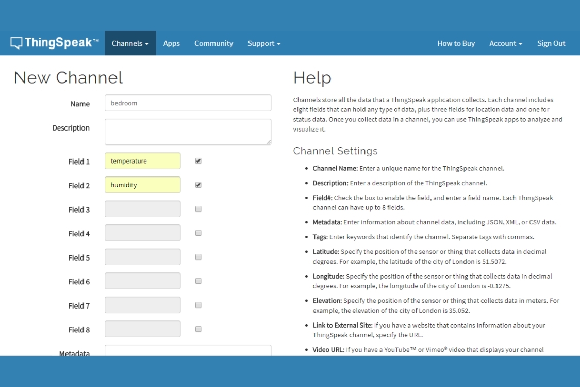Viewport: 580px width, 387px height.
Task: Uncheck the Field 1 checkbox
Action: [198, 161]
